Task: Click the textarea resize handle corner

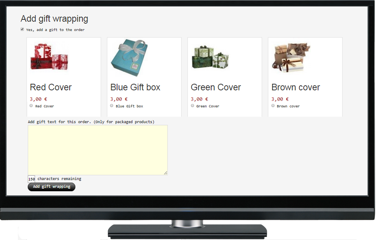Action: click(166, 173)
